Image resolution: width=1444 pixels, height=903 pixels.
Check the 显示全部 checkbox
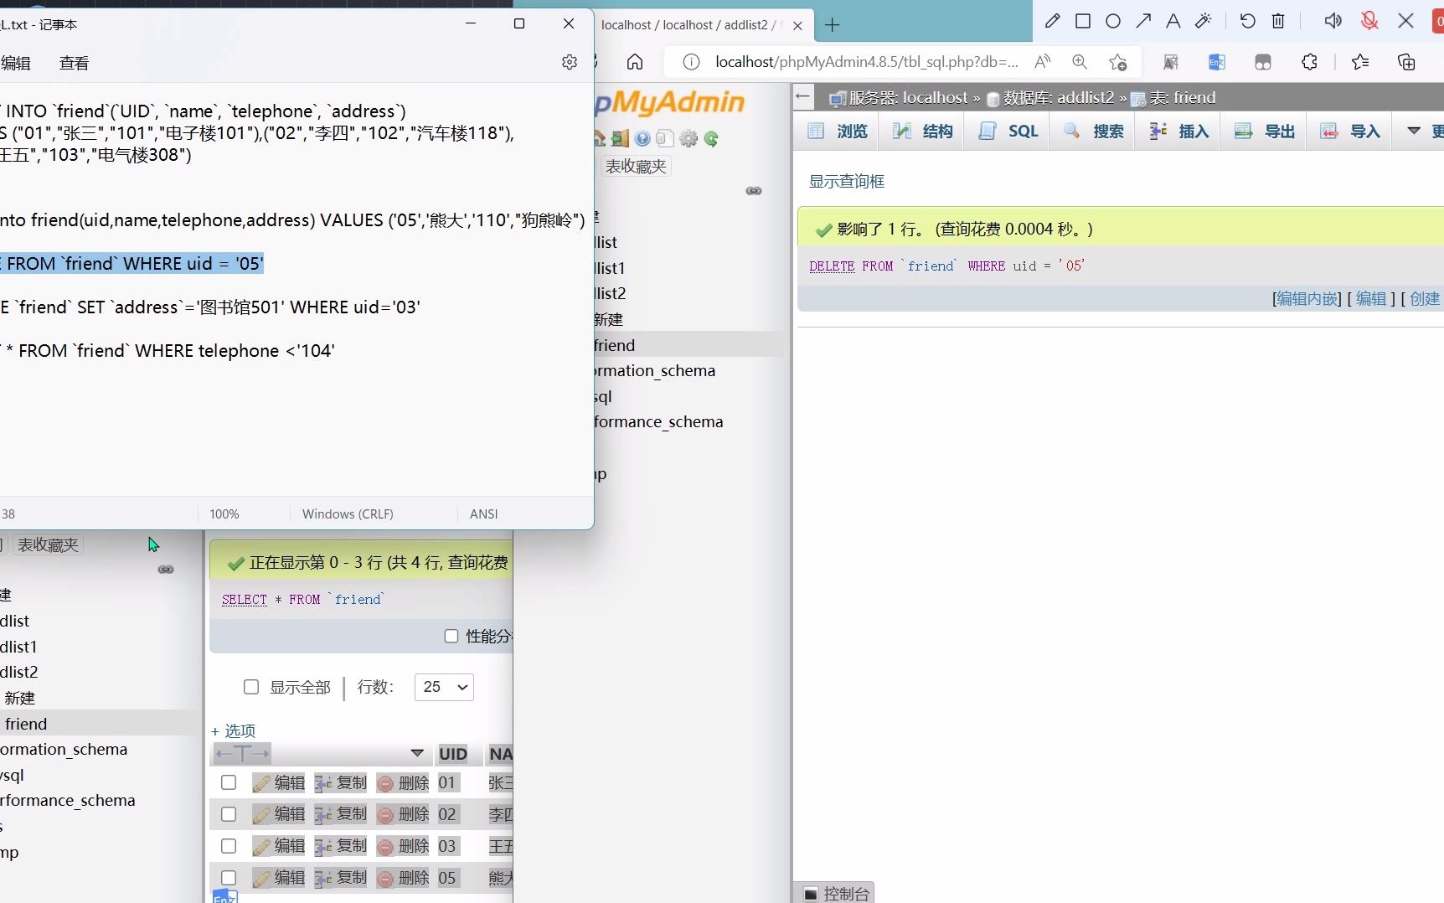click(251, 687)
